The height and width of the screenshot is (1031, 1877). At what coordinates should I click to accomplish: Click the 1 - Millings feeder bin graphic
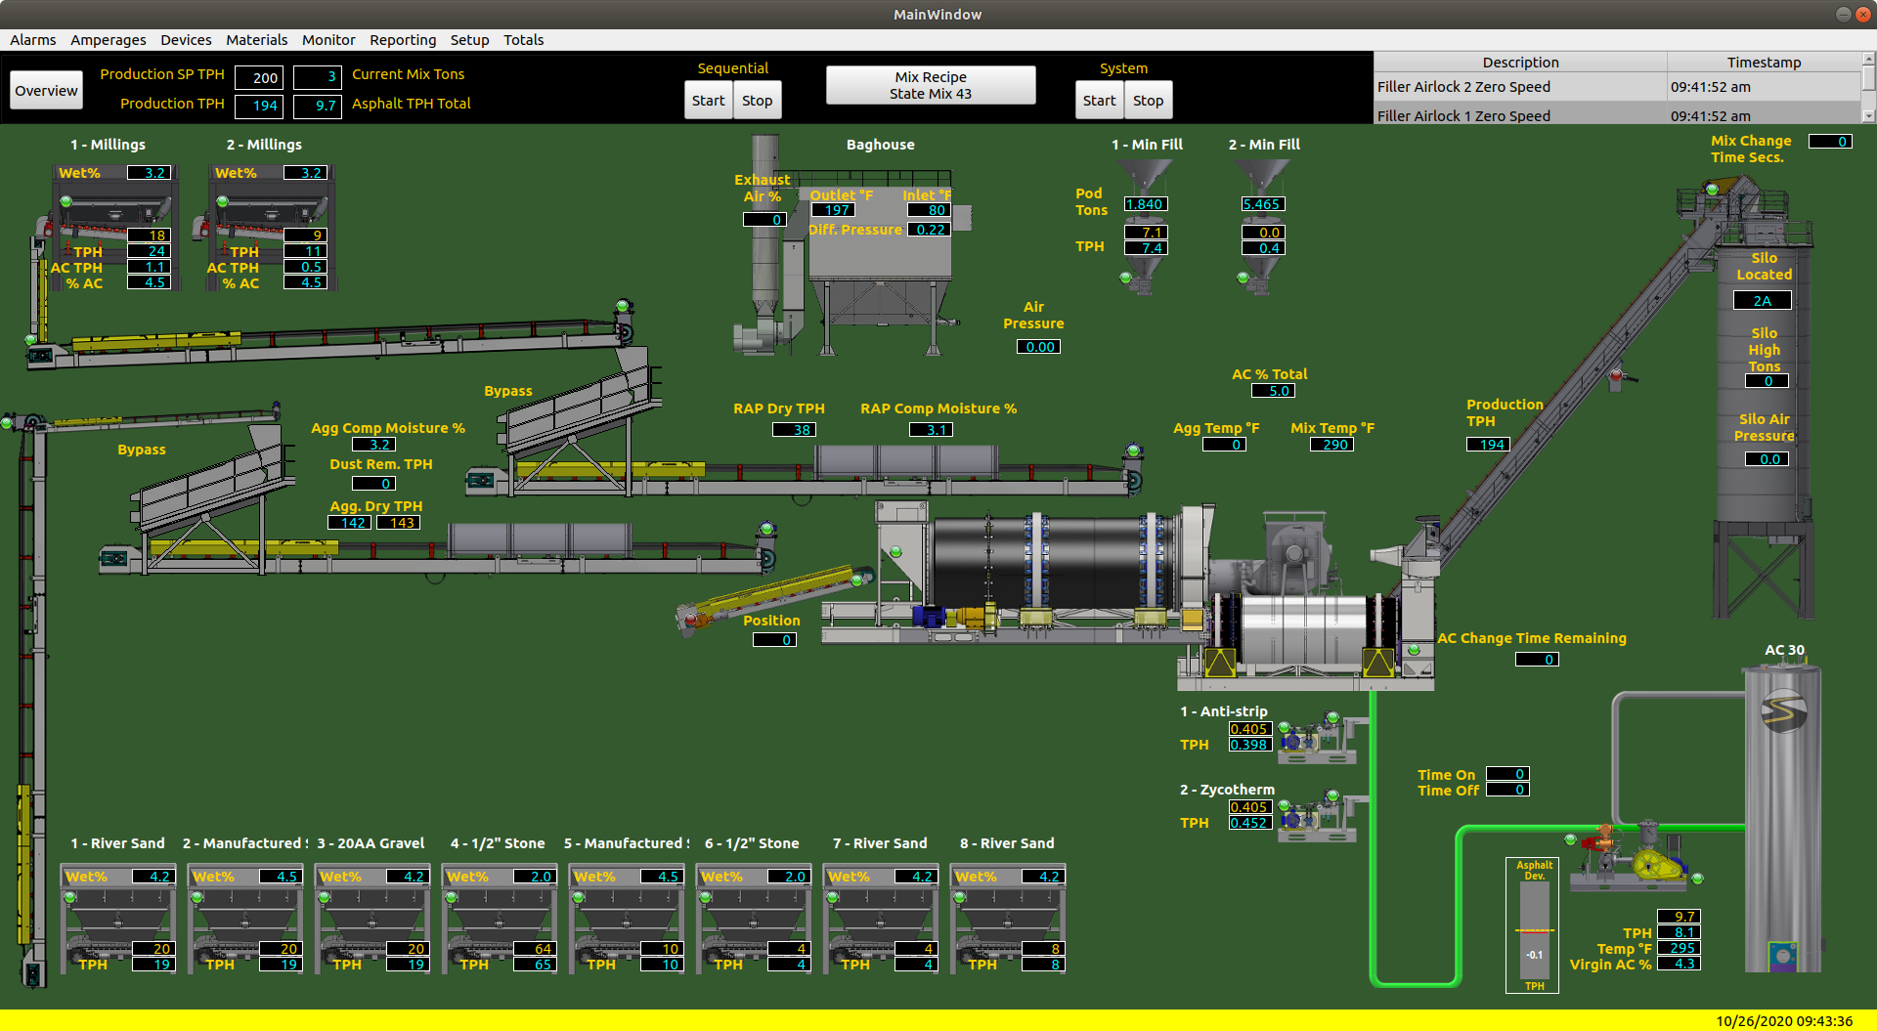(114, 227)
